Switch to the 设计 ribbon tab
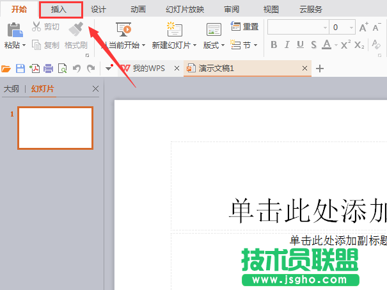 [99, 10]
